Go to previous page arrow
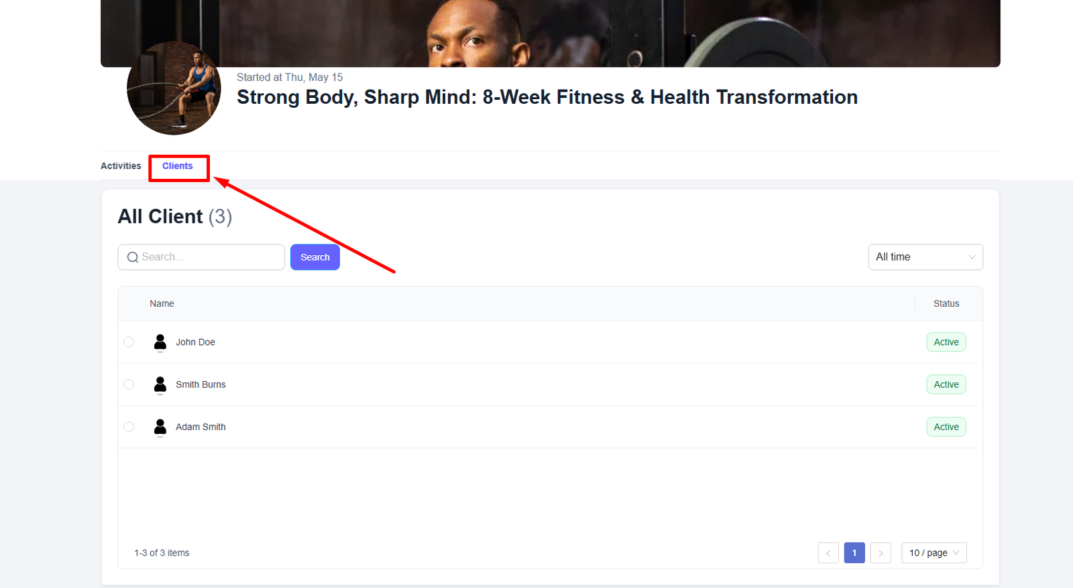The width and height of the screenshot is (1073, 588). click(x=828, y=553)
